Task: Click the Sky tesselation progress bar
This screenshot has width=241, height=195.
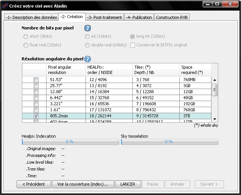Action: click(x=169, y=142)
